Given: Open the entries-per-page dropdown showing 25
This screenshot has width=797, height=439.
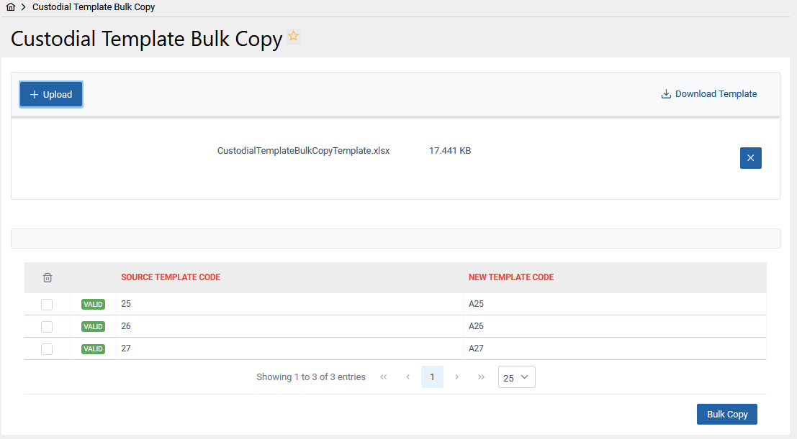Looking at the screenshot, I should click(516, 376).
